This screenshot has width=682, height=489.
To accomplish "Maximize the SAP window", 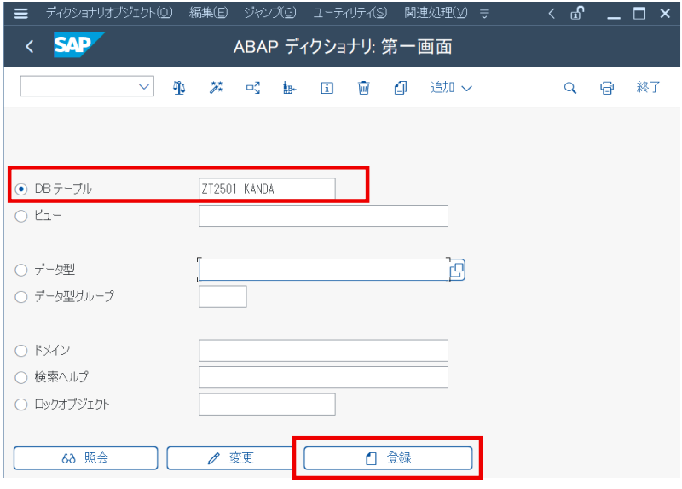I will 639,14.
